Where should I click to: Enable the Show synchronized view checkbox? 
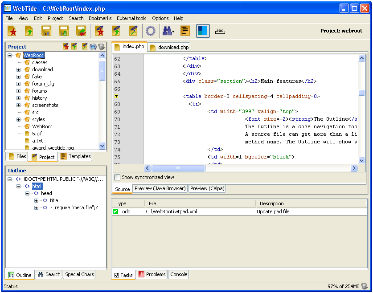[117, 177]
